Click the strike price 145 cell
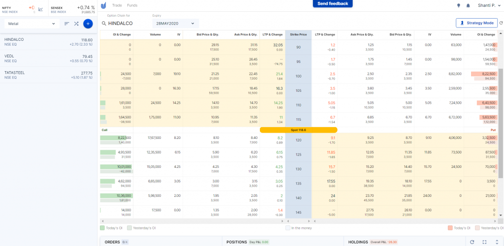This screenshot has height=246, width=504. pos(298,213)
